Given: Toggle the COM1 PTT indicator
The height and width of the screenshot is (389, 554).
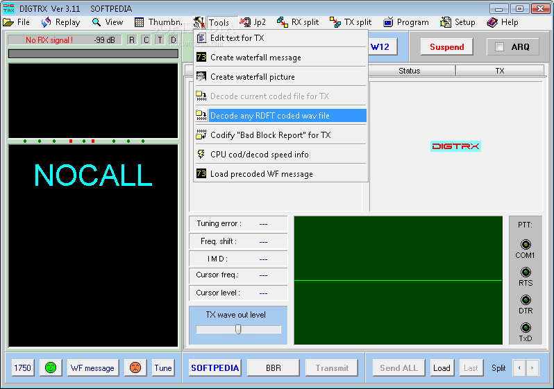Looking at the screenshot, I should pyautogui.click(x=526, y=244).
